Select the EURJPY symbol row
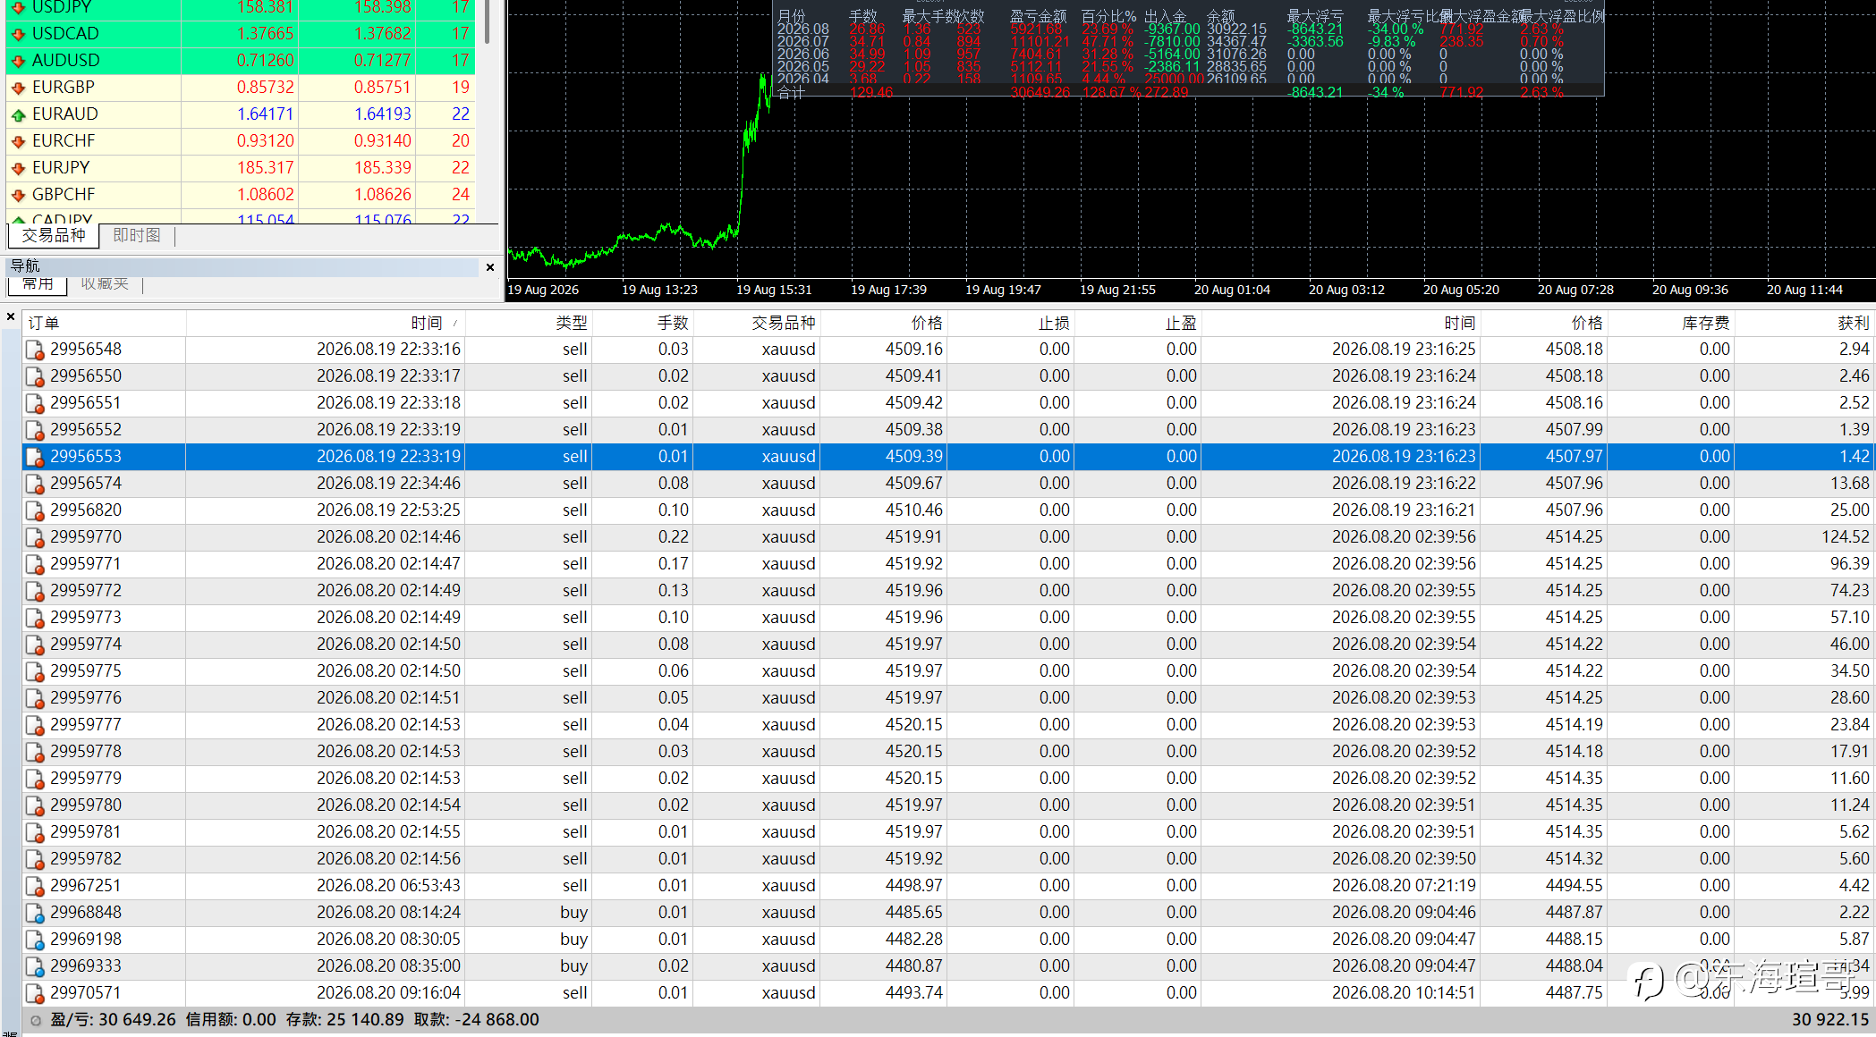Image resolution: width=1876 pixels, height=1037 pixels. click(x=241, y=168)
